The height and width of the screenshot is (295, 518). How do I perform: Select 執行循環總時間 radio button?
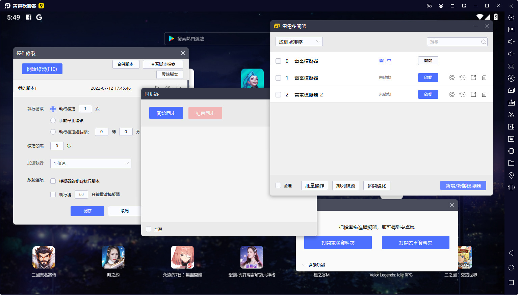click(53, 132)
